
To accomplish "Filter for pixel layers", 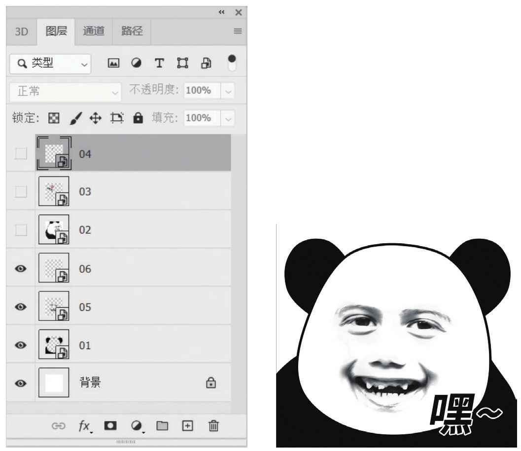I will [113, 63].
